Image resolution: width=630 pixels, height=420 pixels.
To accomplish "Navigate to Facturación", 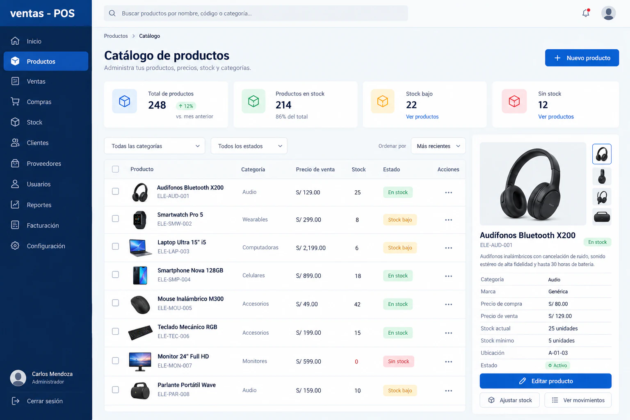I will [46, 225].
